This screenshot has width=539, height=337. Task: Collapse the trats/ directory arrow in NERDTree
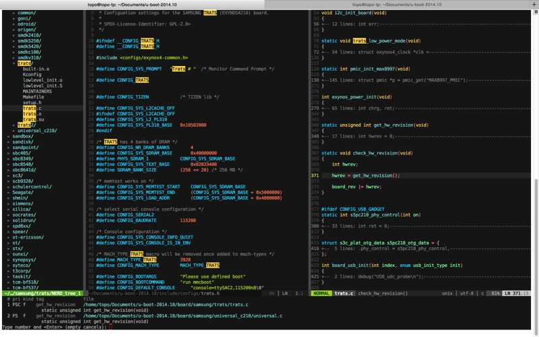[13, 63]
